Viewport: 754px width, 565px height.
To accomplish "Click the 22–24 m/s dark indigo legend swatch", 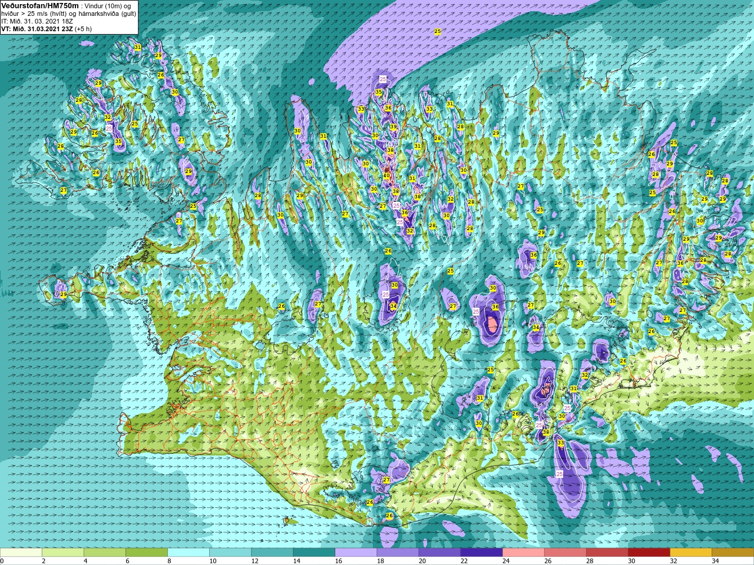I will click(481, 553).
